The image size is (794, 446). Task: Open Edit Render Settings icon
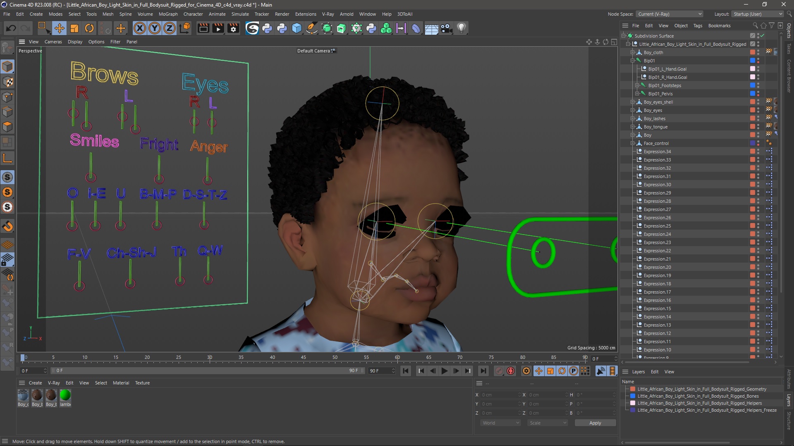[x=233, y=28]
